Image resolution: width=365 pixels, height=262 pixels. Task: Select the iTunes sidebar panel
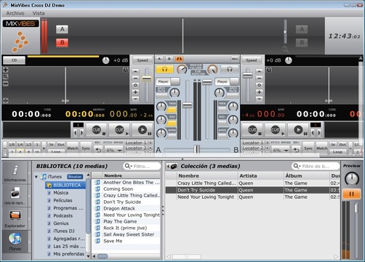click(15, 242)
